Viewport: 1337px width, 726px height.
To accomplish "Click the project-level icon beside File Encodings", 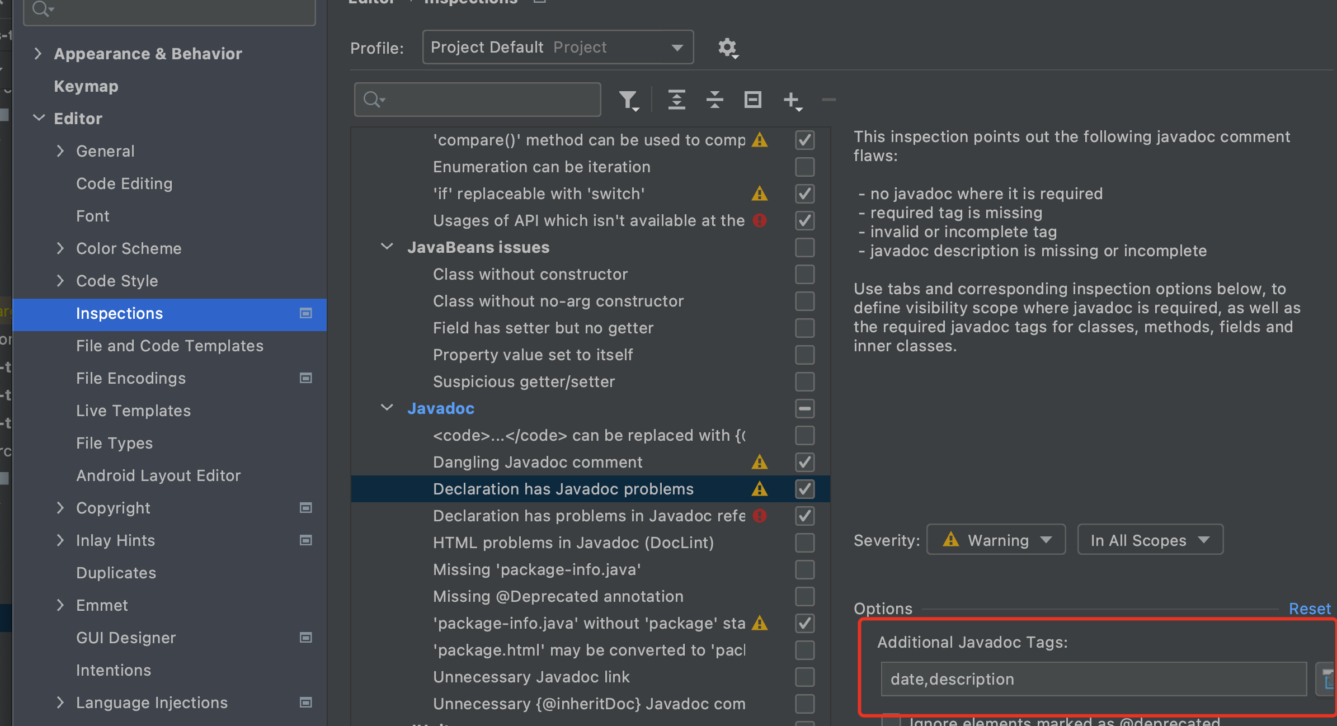I will [306, 378].
